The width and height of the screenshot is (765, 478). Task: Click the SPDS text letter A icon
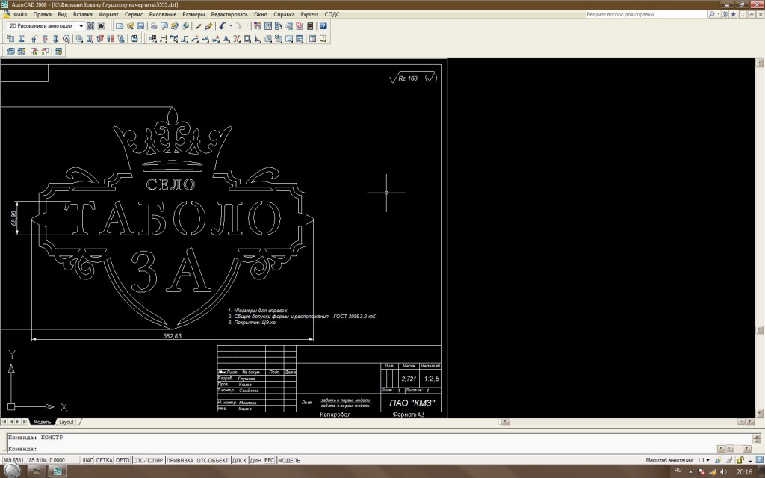click(x=226, y=39)
